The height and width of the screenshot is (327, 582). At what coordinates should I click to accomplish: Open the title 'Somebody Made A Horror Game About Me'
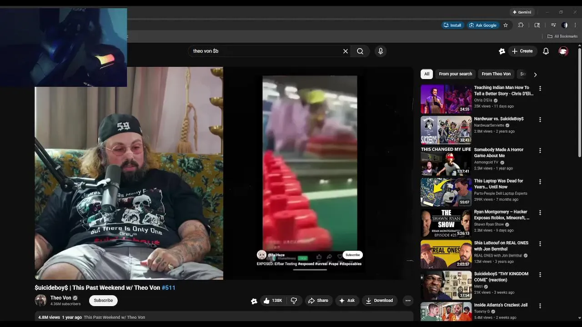pyautogui.click(x=499, y=153)
